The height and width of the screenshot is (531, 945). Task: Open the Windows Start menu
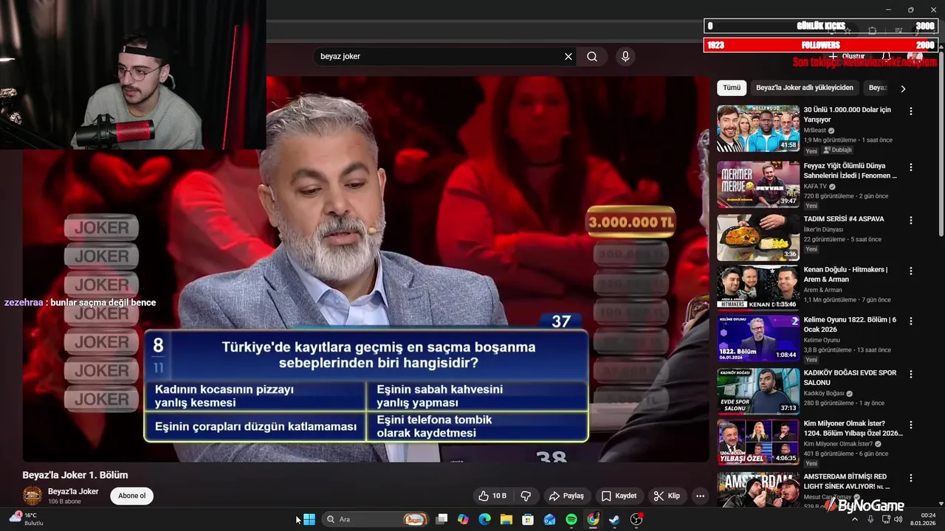click(x=309, y=519)
